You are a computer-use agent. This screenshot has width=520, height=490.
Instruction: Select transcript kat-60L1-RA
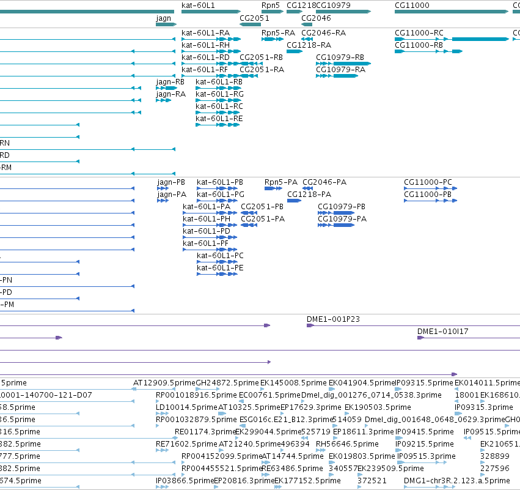pyautogui.click(x=205, y=33)
